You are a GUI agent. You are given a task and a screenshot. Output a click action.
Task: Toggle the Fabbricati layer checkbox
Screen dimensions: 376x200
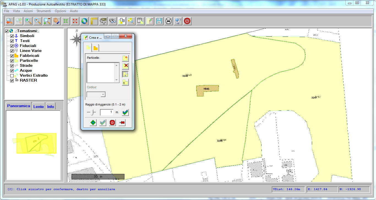(12, 56)
